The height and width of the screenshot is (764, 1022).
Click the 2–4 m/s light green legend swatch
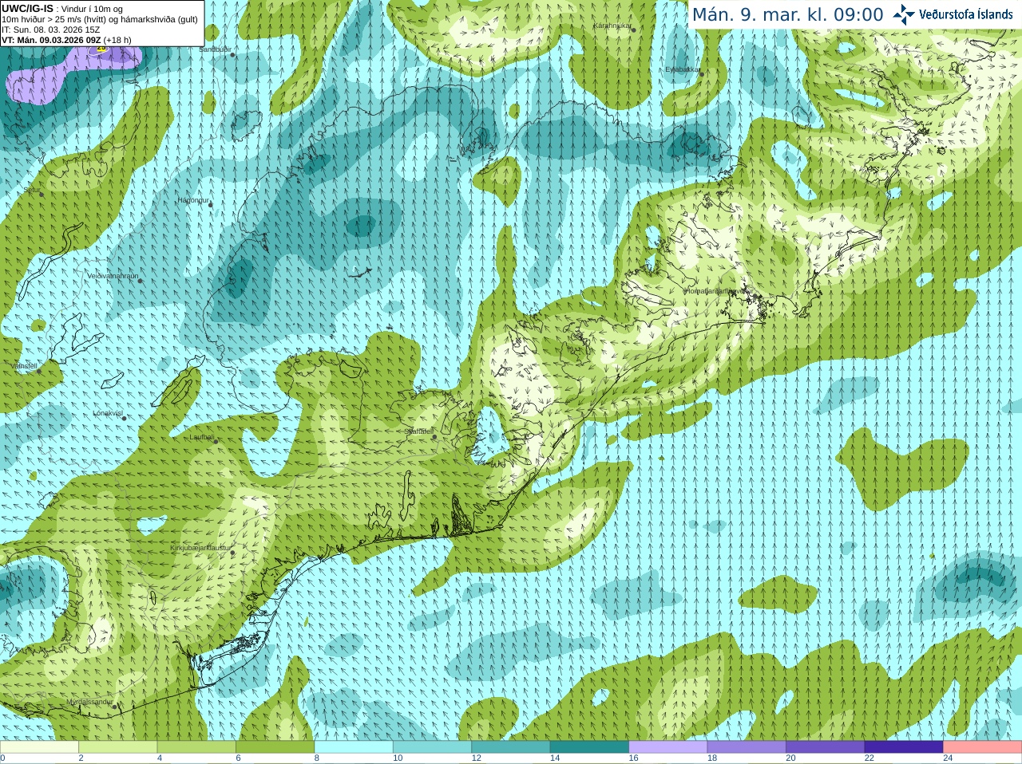pos(117,747)
